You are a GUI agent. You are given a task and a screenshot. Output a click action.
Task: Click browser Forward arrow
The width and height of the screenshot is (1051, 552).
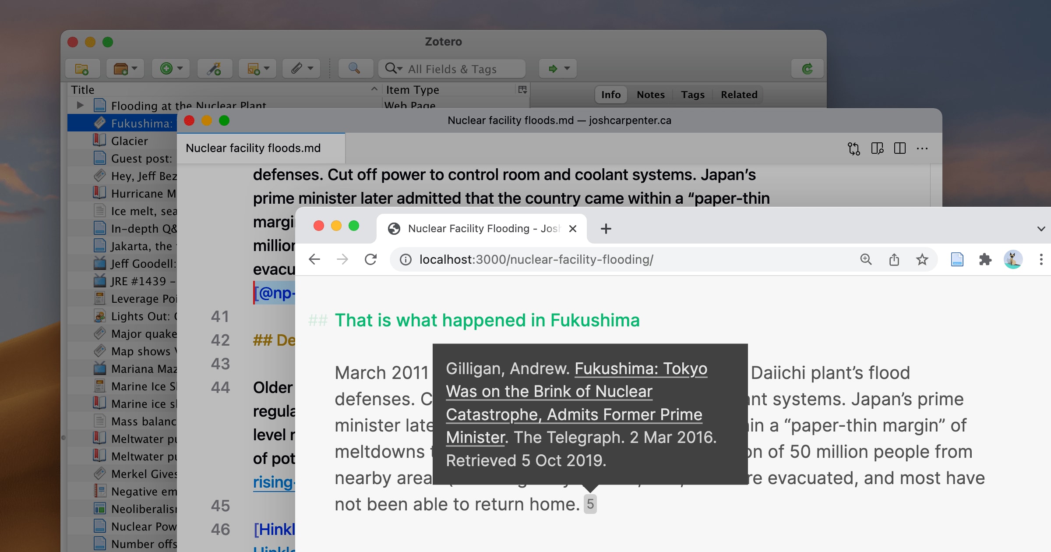342,259
